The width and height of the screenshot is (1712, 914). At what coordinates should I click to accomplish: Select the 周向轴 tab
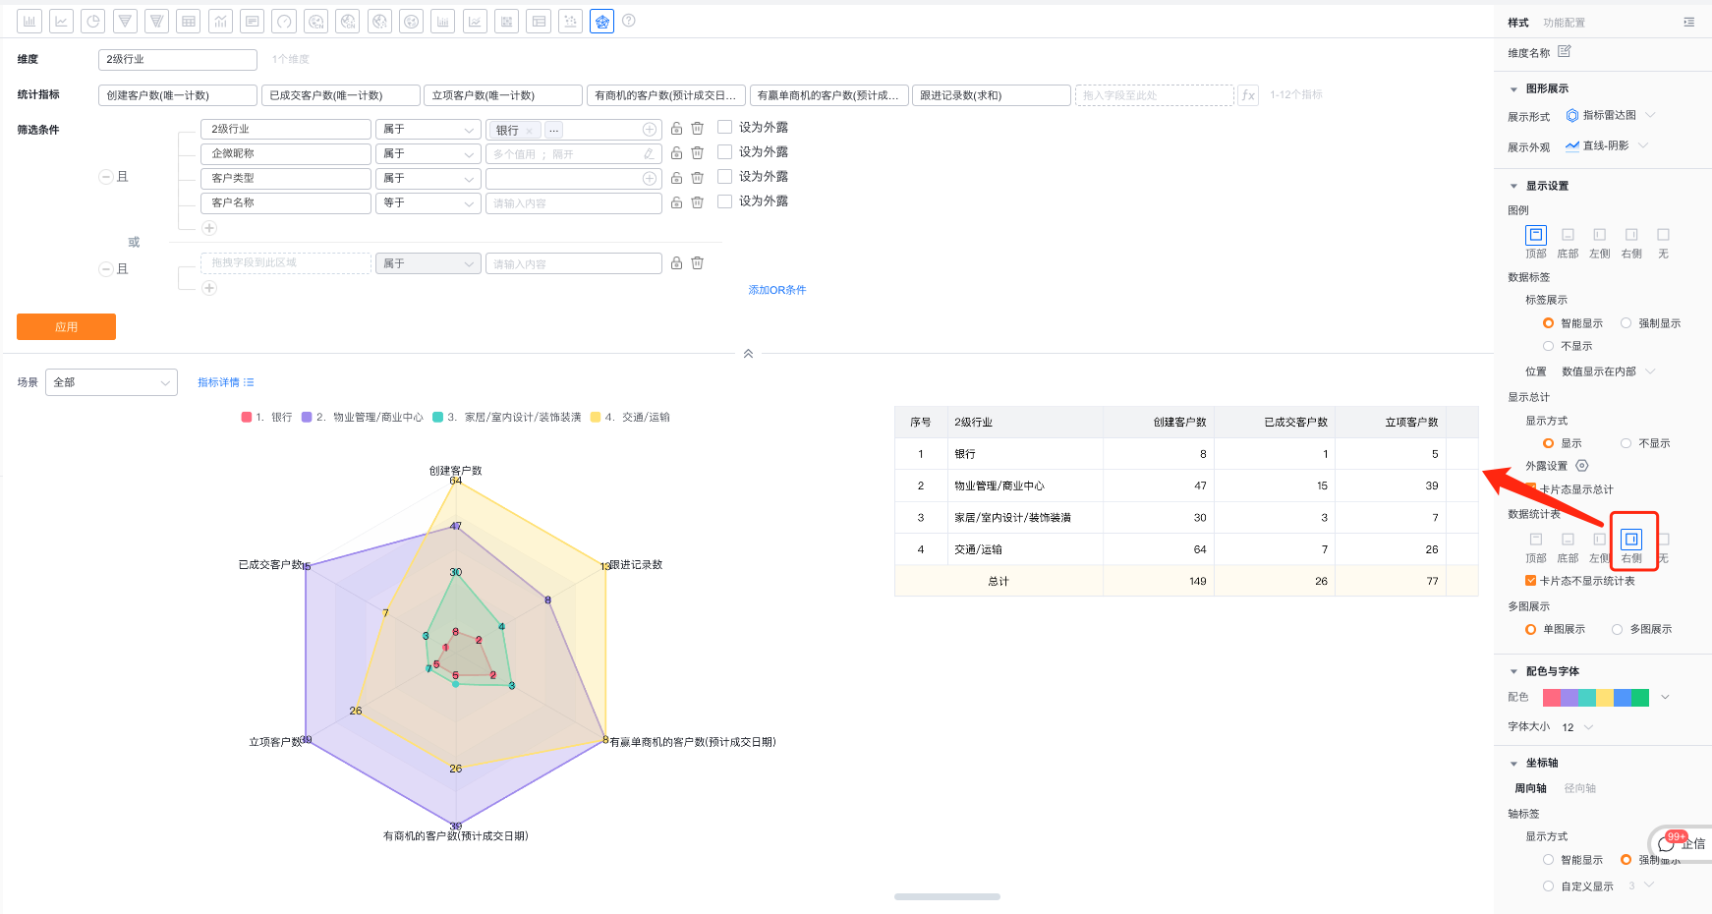[1530, 788]
